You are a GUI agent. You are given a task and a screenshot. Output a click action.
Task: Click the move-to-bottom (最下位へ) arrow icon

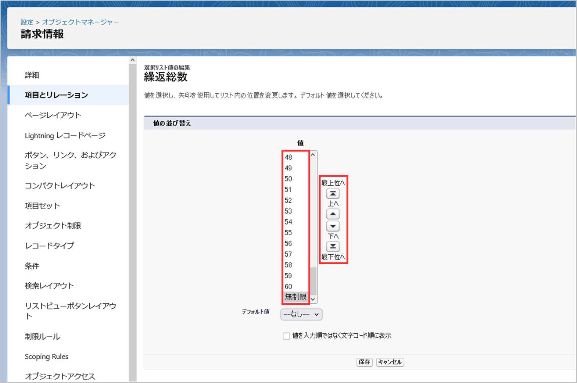(x=333, y=246)
